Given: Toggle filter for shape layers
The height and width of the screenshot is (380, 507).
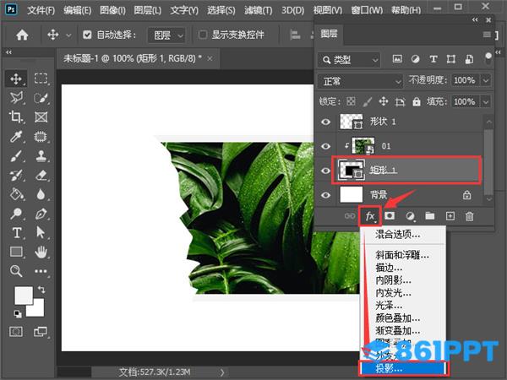Looking at the screenshot, I should point(451,59).
